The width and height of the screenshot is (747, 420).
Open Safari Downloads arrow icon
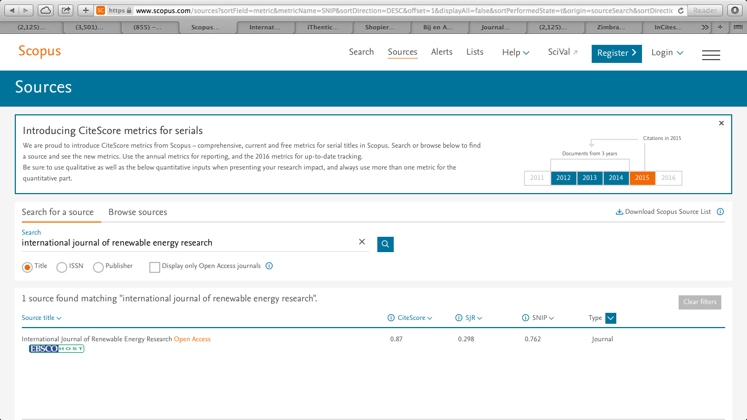[736, 10]
